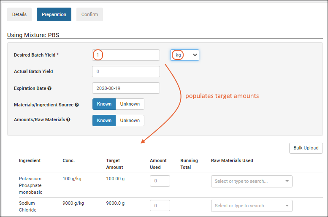
Task: Click Amount Used field for Potassium Phosphate
Action: tap(160, 182)
